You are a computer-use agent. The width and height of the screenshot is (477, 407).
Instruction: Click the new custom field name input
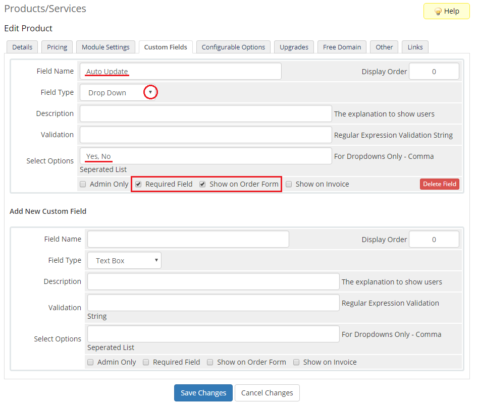(x=188, y=239)
